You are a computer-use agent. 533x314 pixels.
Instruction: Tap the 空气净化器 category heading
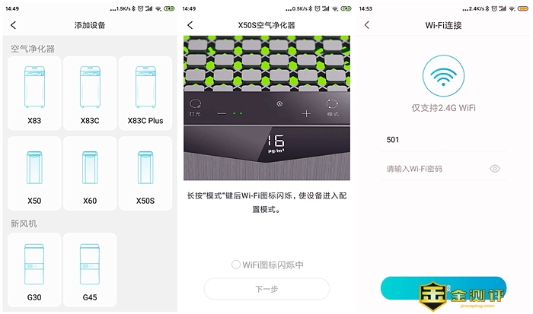tap(33, 49)
